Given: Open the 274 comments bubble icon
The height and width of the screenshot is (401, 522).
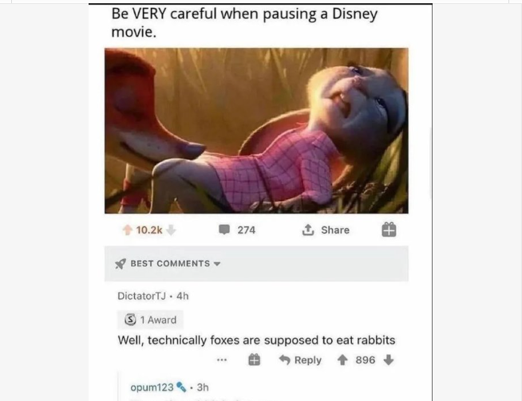Looking at the screenshot, I should click(224, 230).
